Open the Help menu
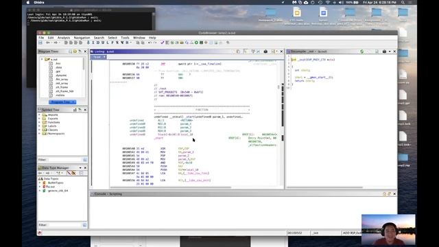Screen dimensions: 439x247 [152, 38]
